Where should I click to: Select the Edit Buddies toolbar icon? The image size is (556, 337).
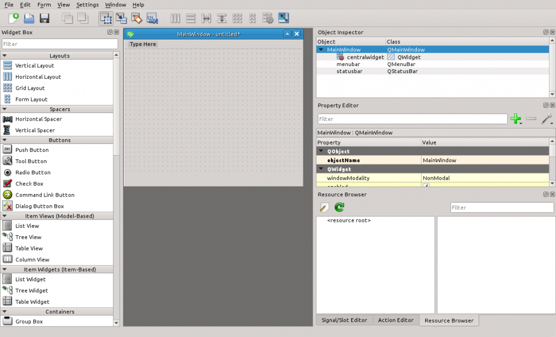pos(137,18)
